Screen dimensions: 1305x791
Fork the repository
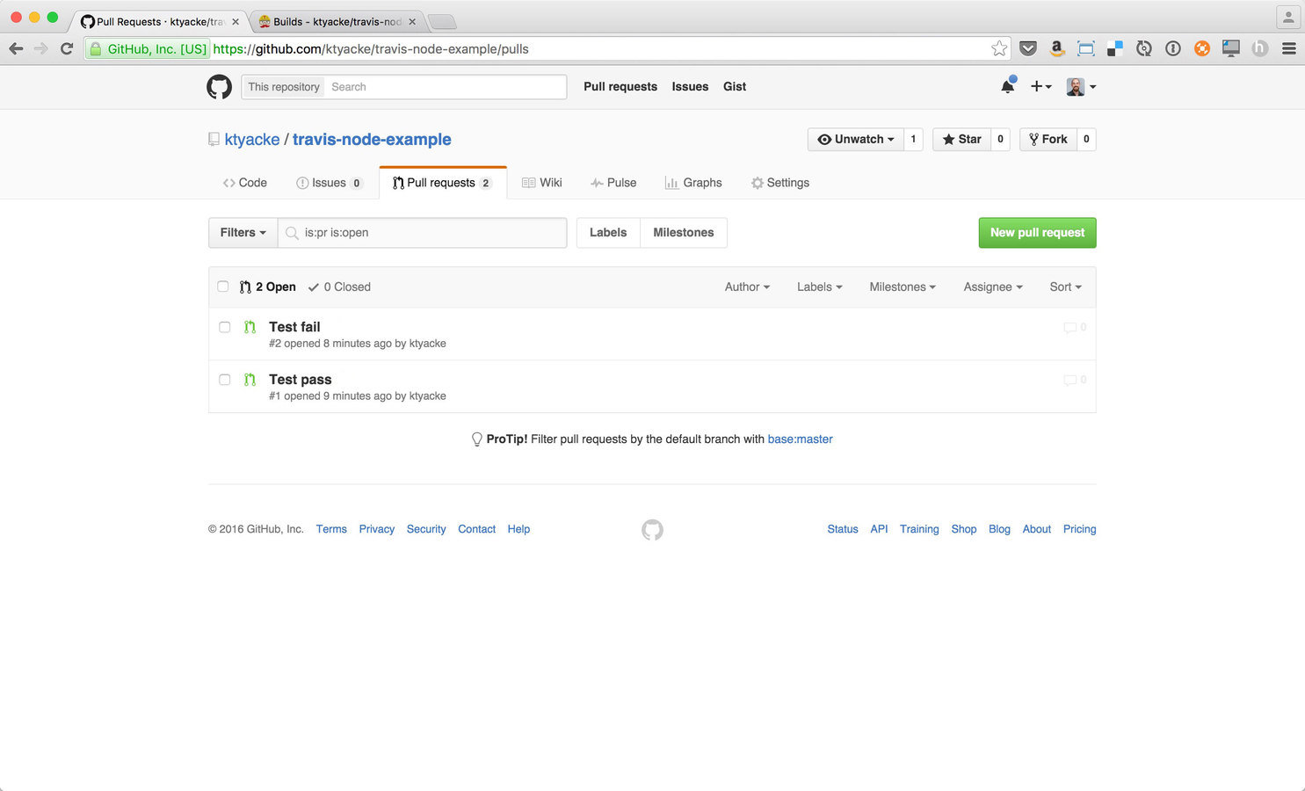1048,139
